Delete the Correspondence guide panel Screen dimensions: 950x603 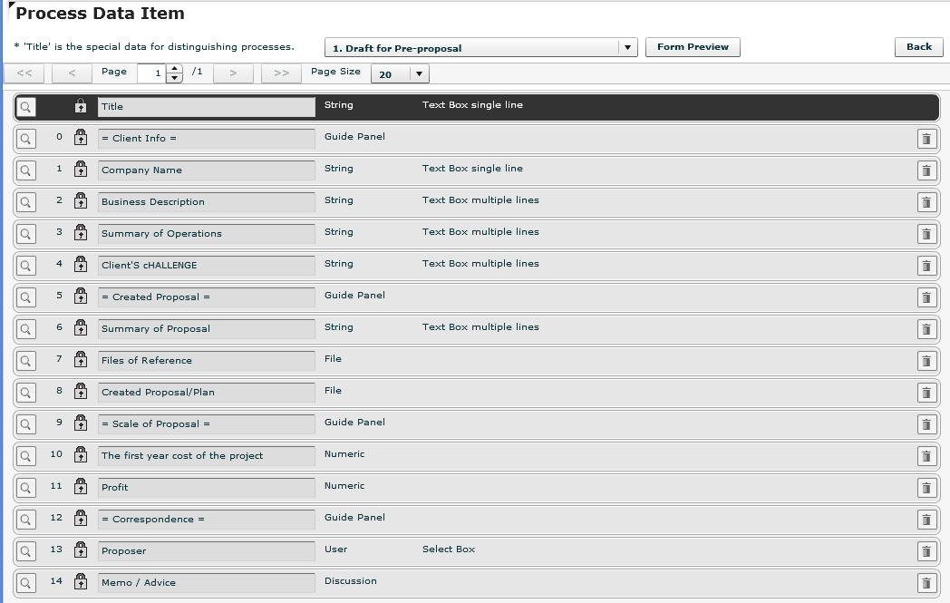pyautogui.click(x=926, y=520)
